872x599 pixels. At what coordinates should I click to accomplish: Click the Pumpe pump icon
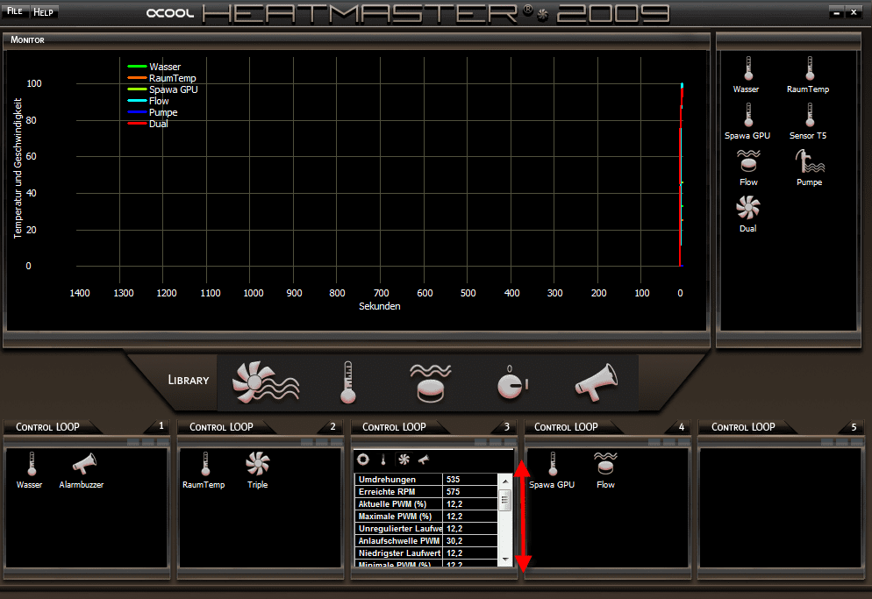809,161
